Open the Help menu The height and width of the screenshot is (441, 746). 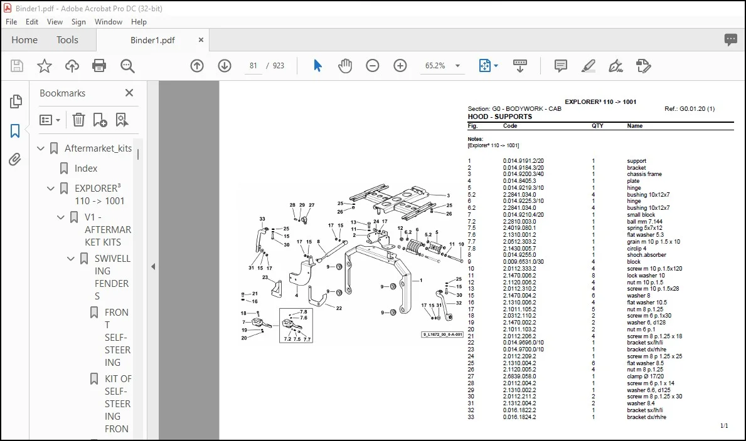[139, 22]
